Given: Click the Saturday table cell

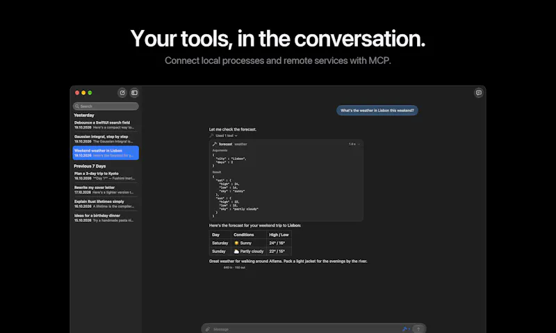Looking at the screenshot, I should 220,243.
